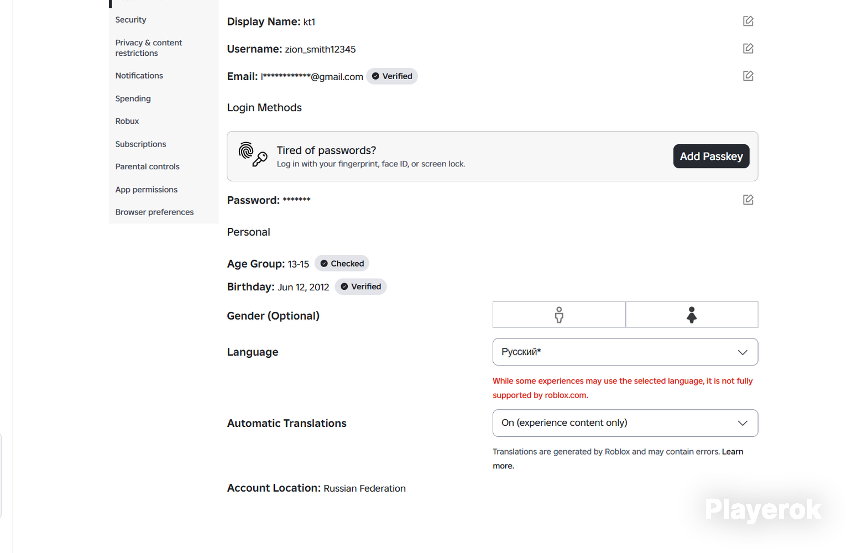Select the male gender icon
Screen dimensions: 852x553
[559, 315]
